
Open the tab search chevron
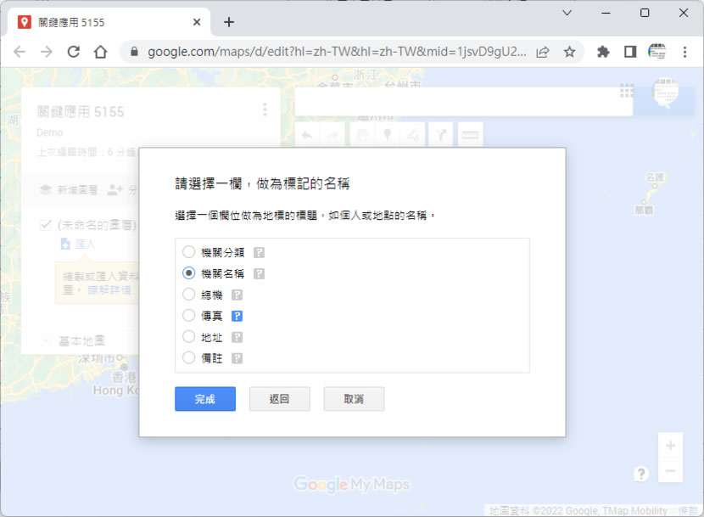(x=567, y=13)
